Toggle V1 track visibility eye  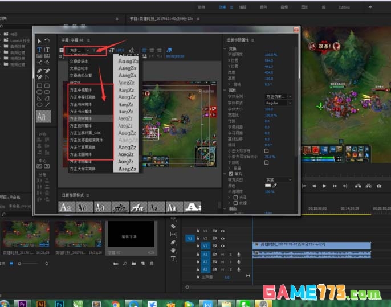click(222, 246)
